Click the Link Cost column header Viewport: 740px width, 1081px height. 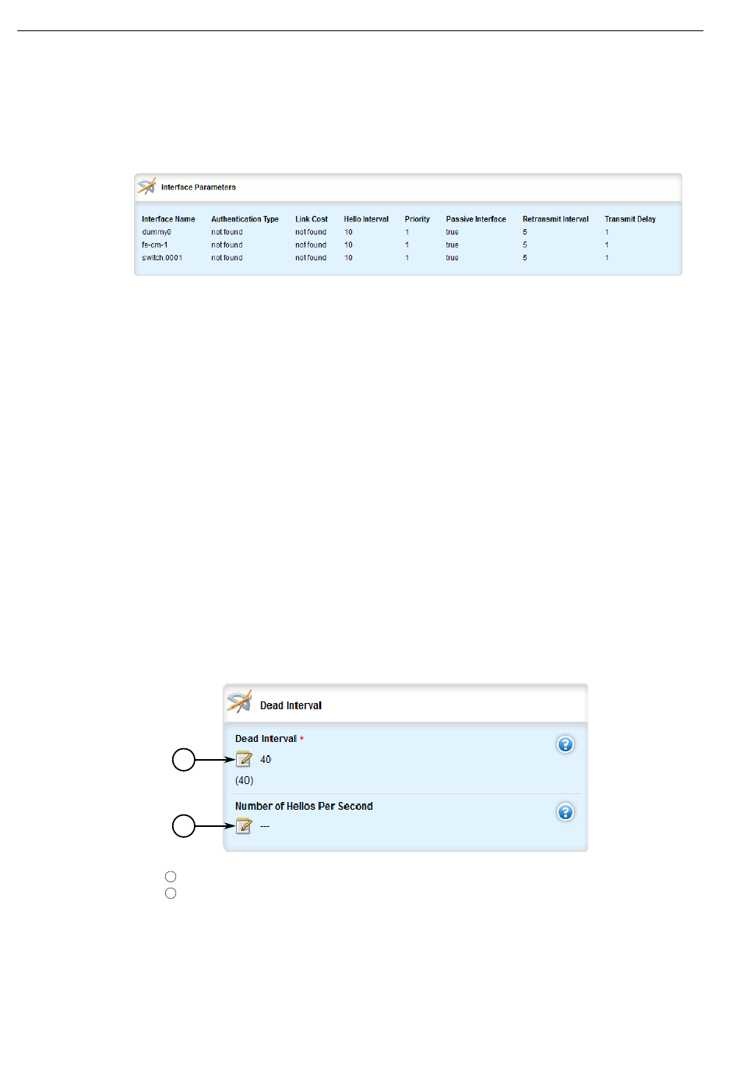(312, 219)
